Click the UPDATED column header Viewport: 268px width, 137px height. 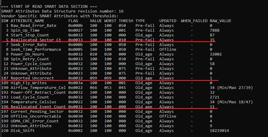point(168,21)
